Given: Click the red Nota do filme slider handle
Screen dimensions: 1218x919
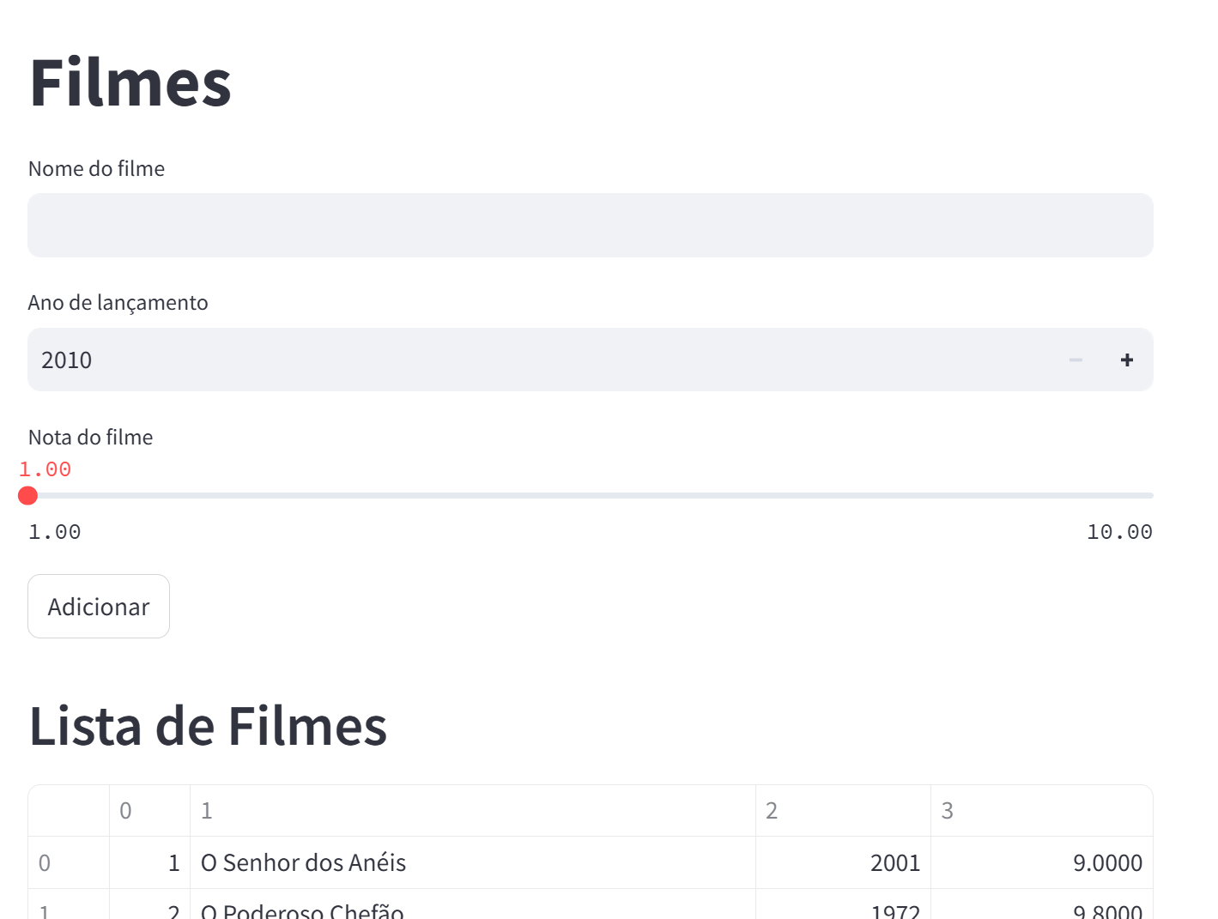Looking at the screenshot, I should pos(28,496).
